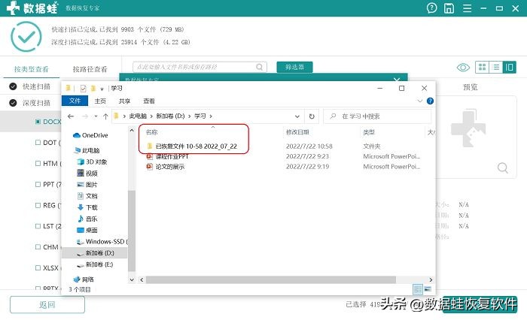This screenshot has width=527, height=320.
Task: Click 新加卷 (D:) in address breadcrumb
Action: pyautogui.click(x=170, y=116)
